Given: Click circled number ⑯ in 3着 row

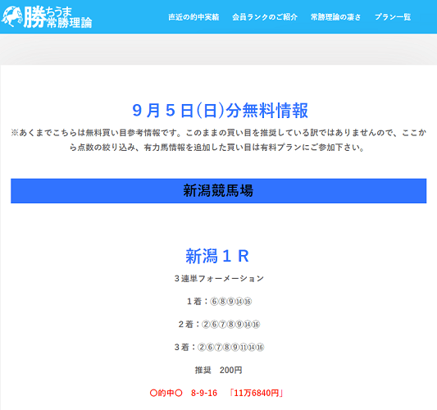Looking at the screenshot, I should tap(260, 348).
